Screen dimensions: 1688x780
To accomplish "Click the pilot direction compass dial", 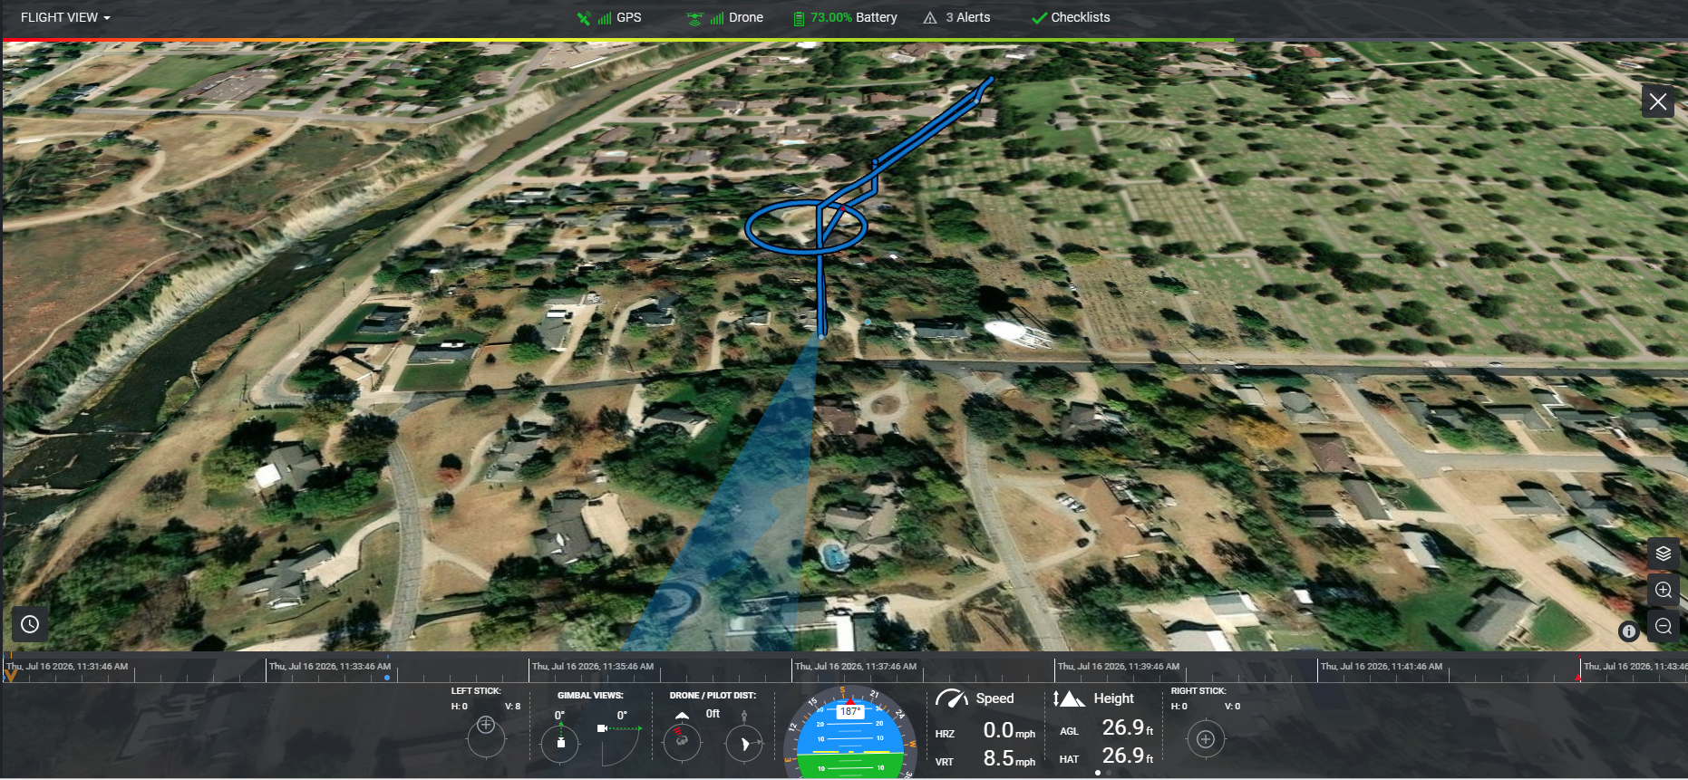I will coord(744,743).
